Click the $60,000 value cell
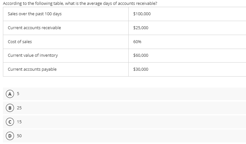246x144 pixels. coord(141,55)
